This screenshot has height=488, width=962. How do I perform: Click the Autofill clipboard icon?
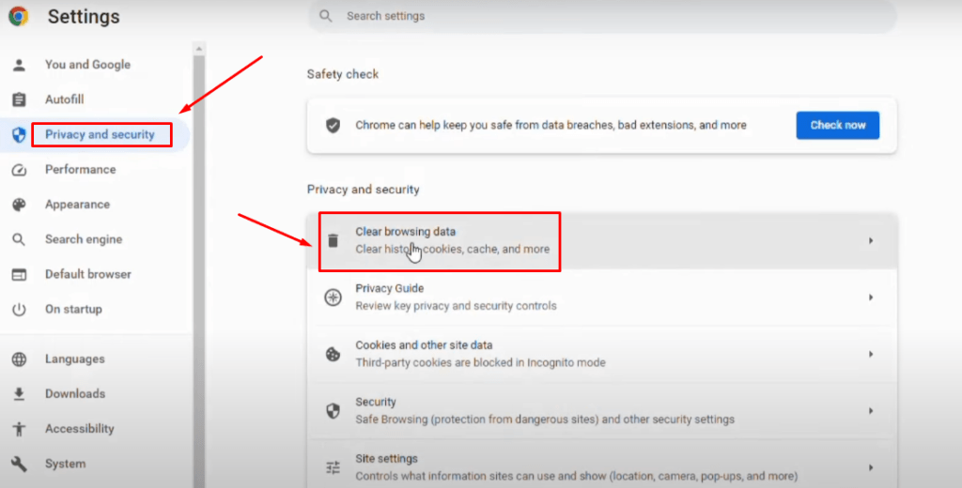(19, 99)
